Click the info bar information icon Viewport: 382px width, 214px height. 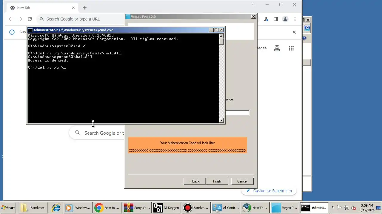point(12,32)
